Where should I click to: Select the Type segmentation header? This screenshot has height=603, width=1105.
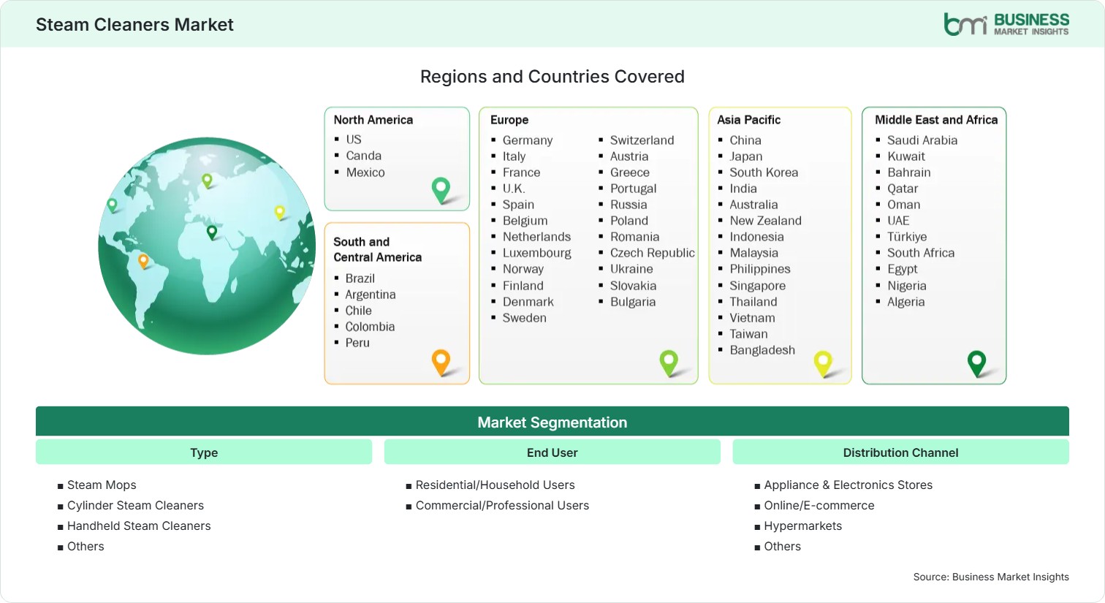204,452
